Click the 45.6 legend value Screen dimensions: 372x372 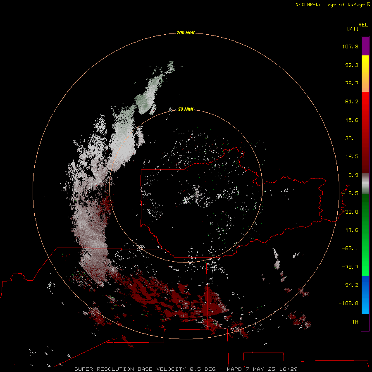(x=352, y=120)
